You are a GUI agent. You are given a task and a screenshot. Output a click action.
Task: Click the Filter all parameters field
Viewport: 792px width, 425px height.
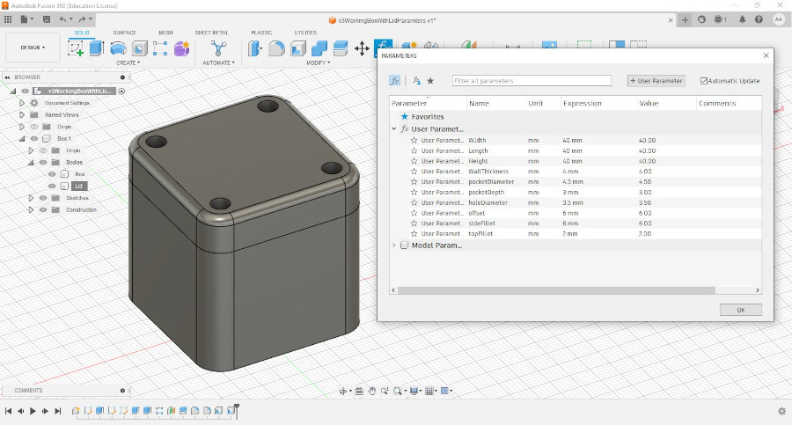[x=532, y=81]
